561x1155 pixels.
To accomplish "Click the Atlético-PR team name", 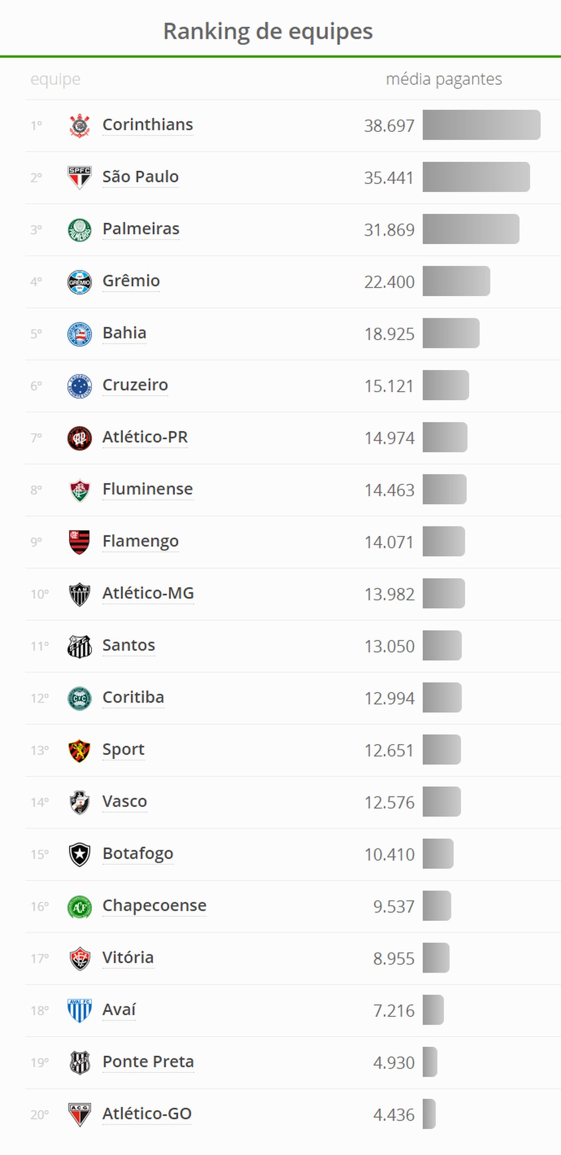I will 145,437.
